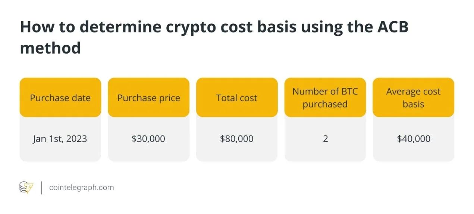
Task: Click the Cointelegraph coin logo icon
Action: point(26,187)
